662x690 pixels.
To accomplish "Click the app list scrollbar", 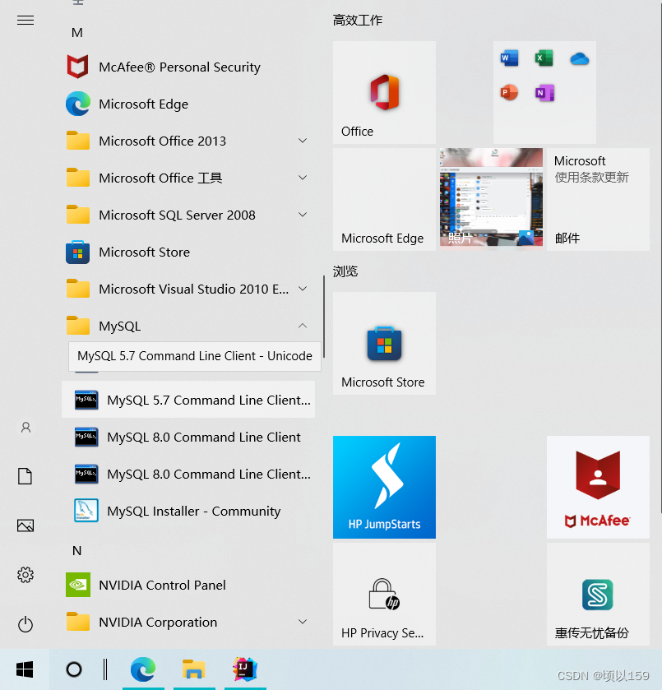I will (x=323, y=317).
